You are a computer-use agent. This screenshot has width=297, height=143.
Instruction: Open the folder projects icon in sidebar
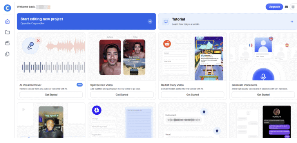pos(8,32)
